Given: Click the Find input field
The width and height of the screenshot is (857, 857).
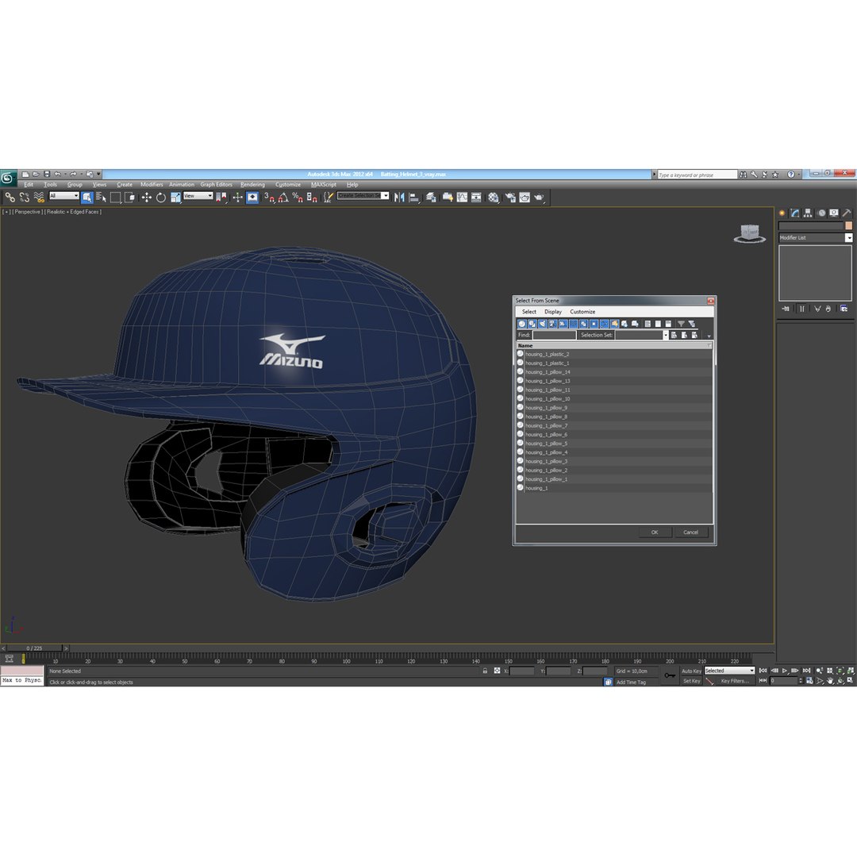Looking at the screenshot, I should 554,335.
